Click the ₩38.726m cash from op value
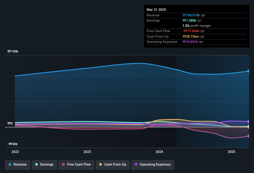This screenshot has width=254, height=173. 191,36
